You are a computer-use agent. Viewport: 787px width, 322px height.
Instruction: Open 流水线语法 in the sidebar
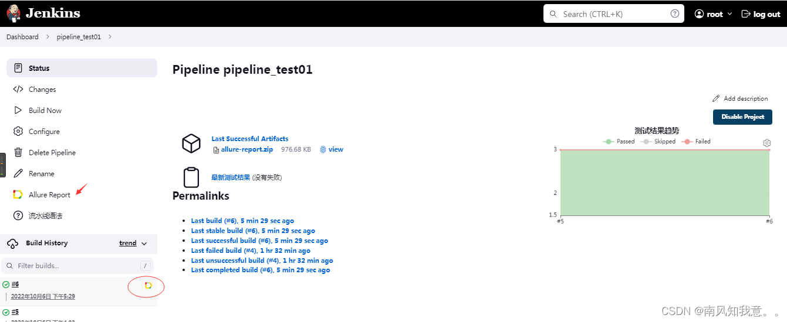pyautogui.click(x=82, y=215)
